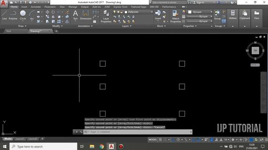Click the Stretch tool in Modify panel
This screenshot has height=150, width=268.
(47, 21)
